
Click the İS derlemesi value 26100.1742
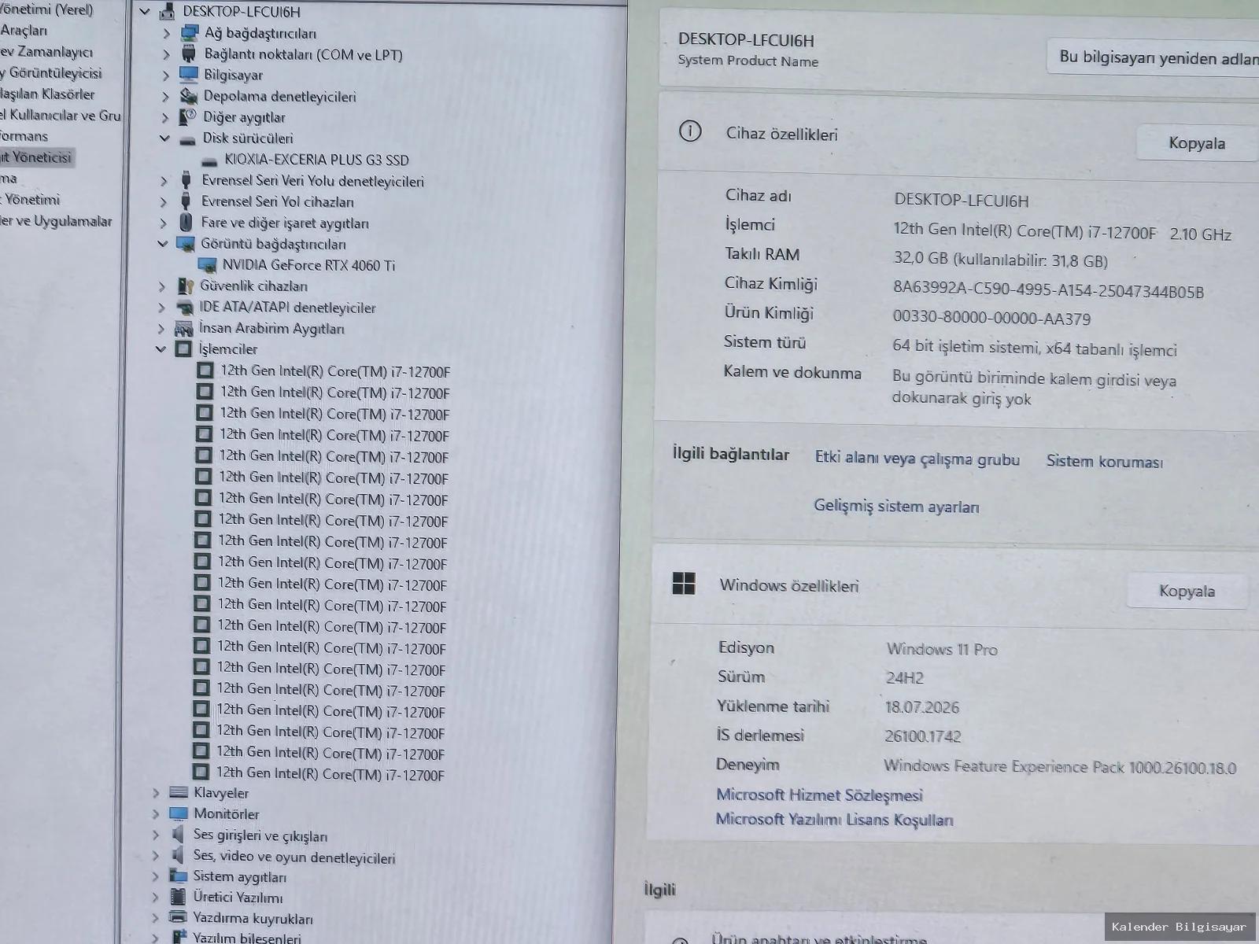pyautogui.click(x=922, y=736)
